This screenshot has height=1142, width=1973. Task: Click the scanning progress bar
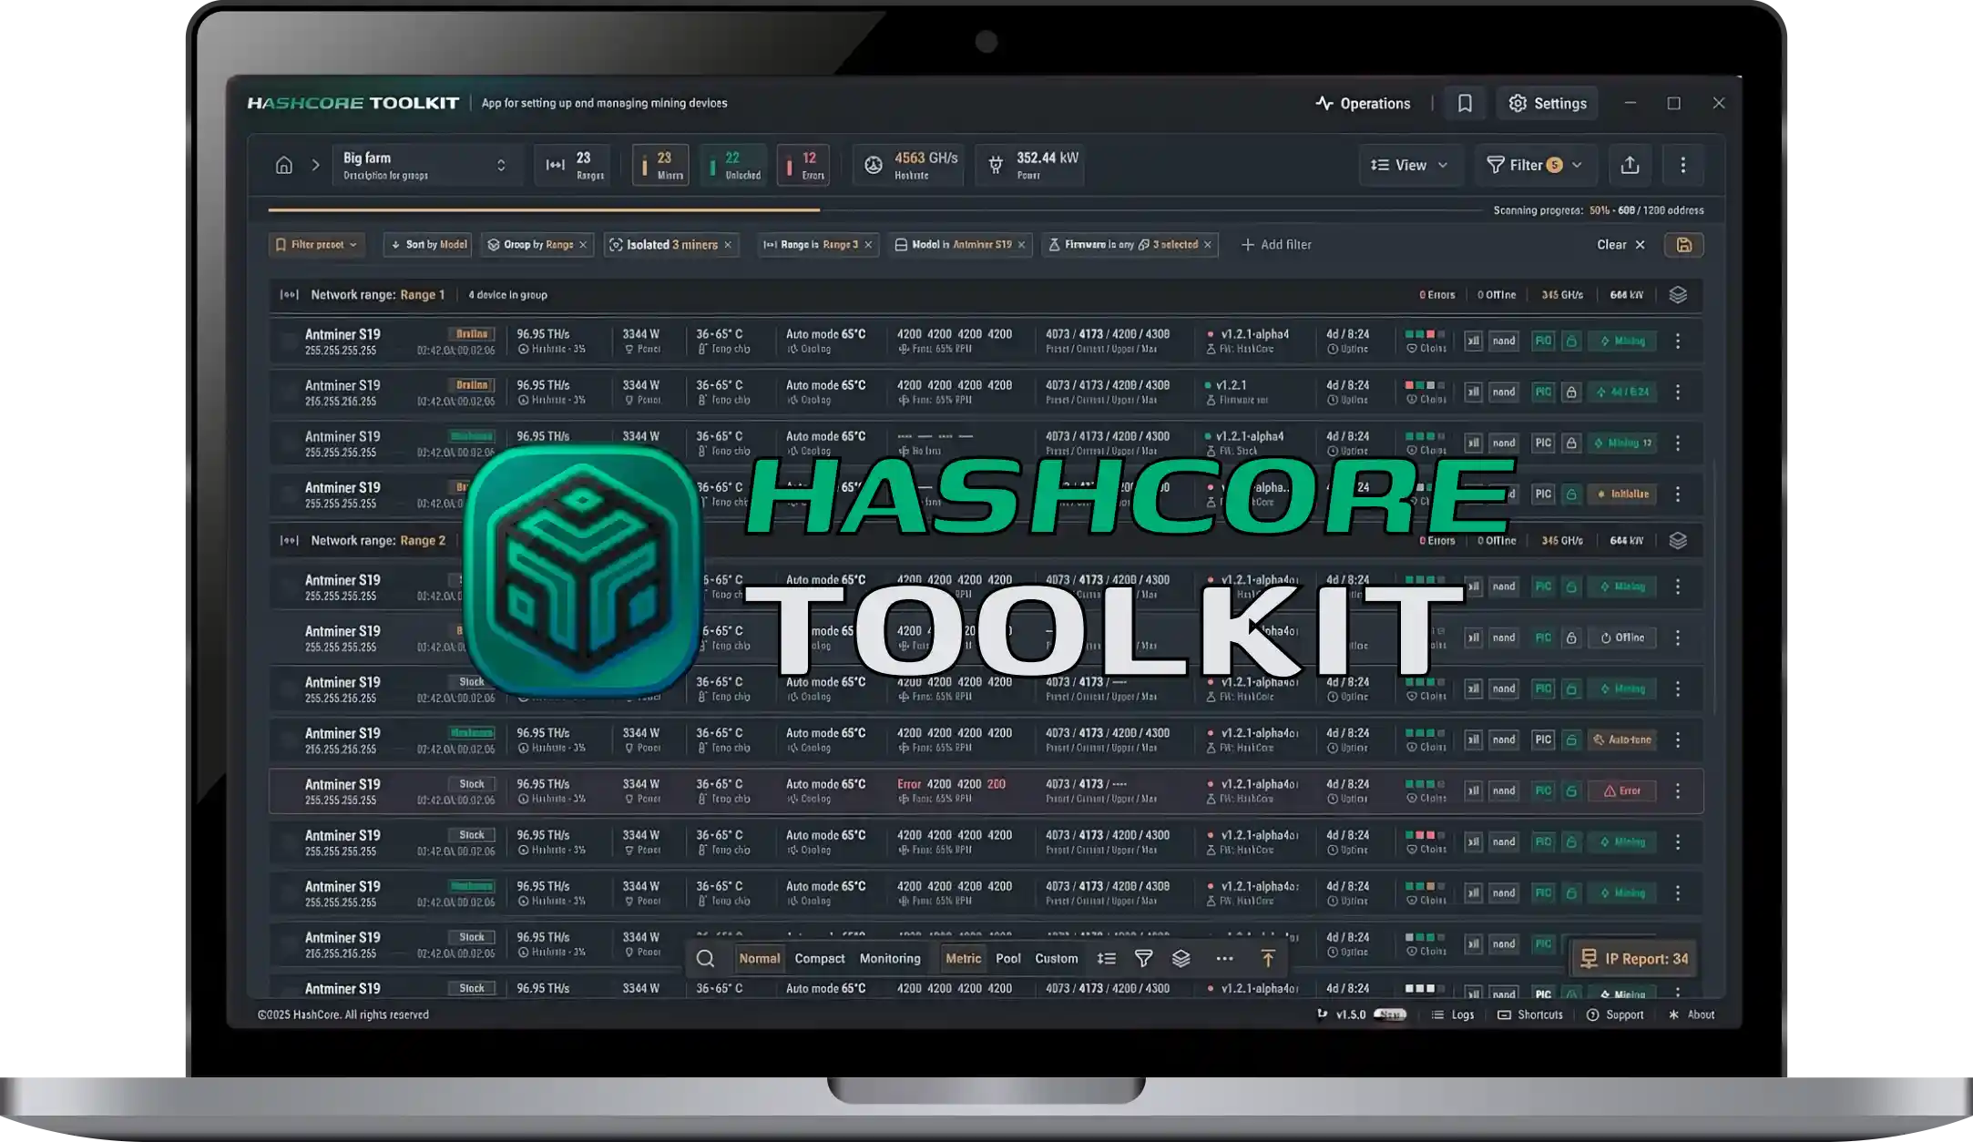click(874, 210)
